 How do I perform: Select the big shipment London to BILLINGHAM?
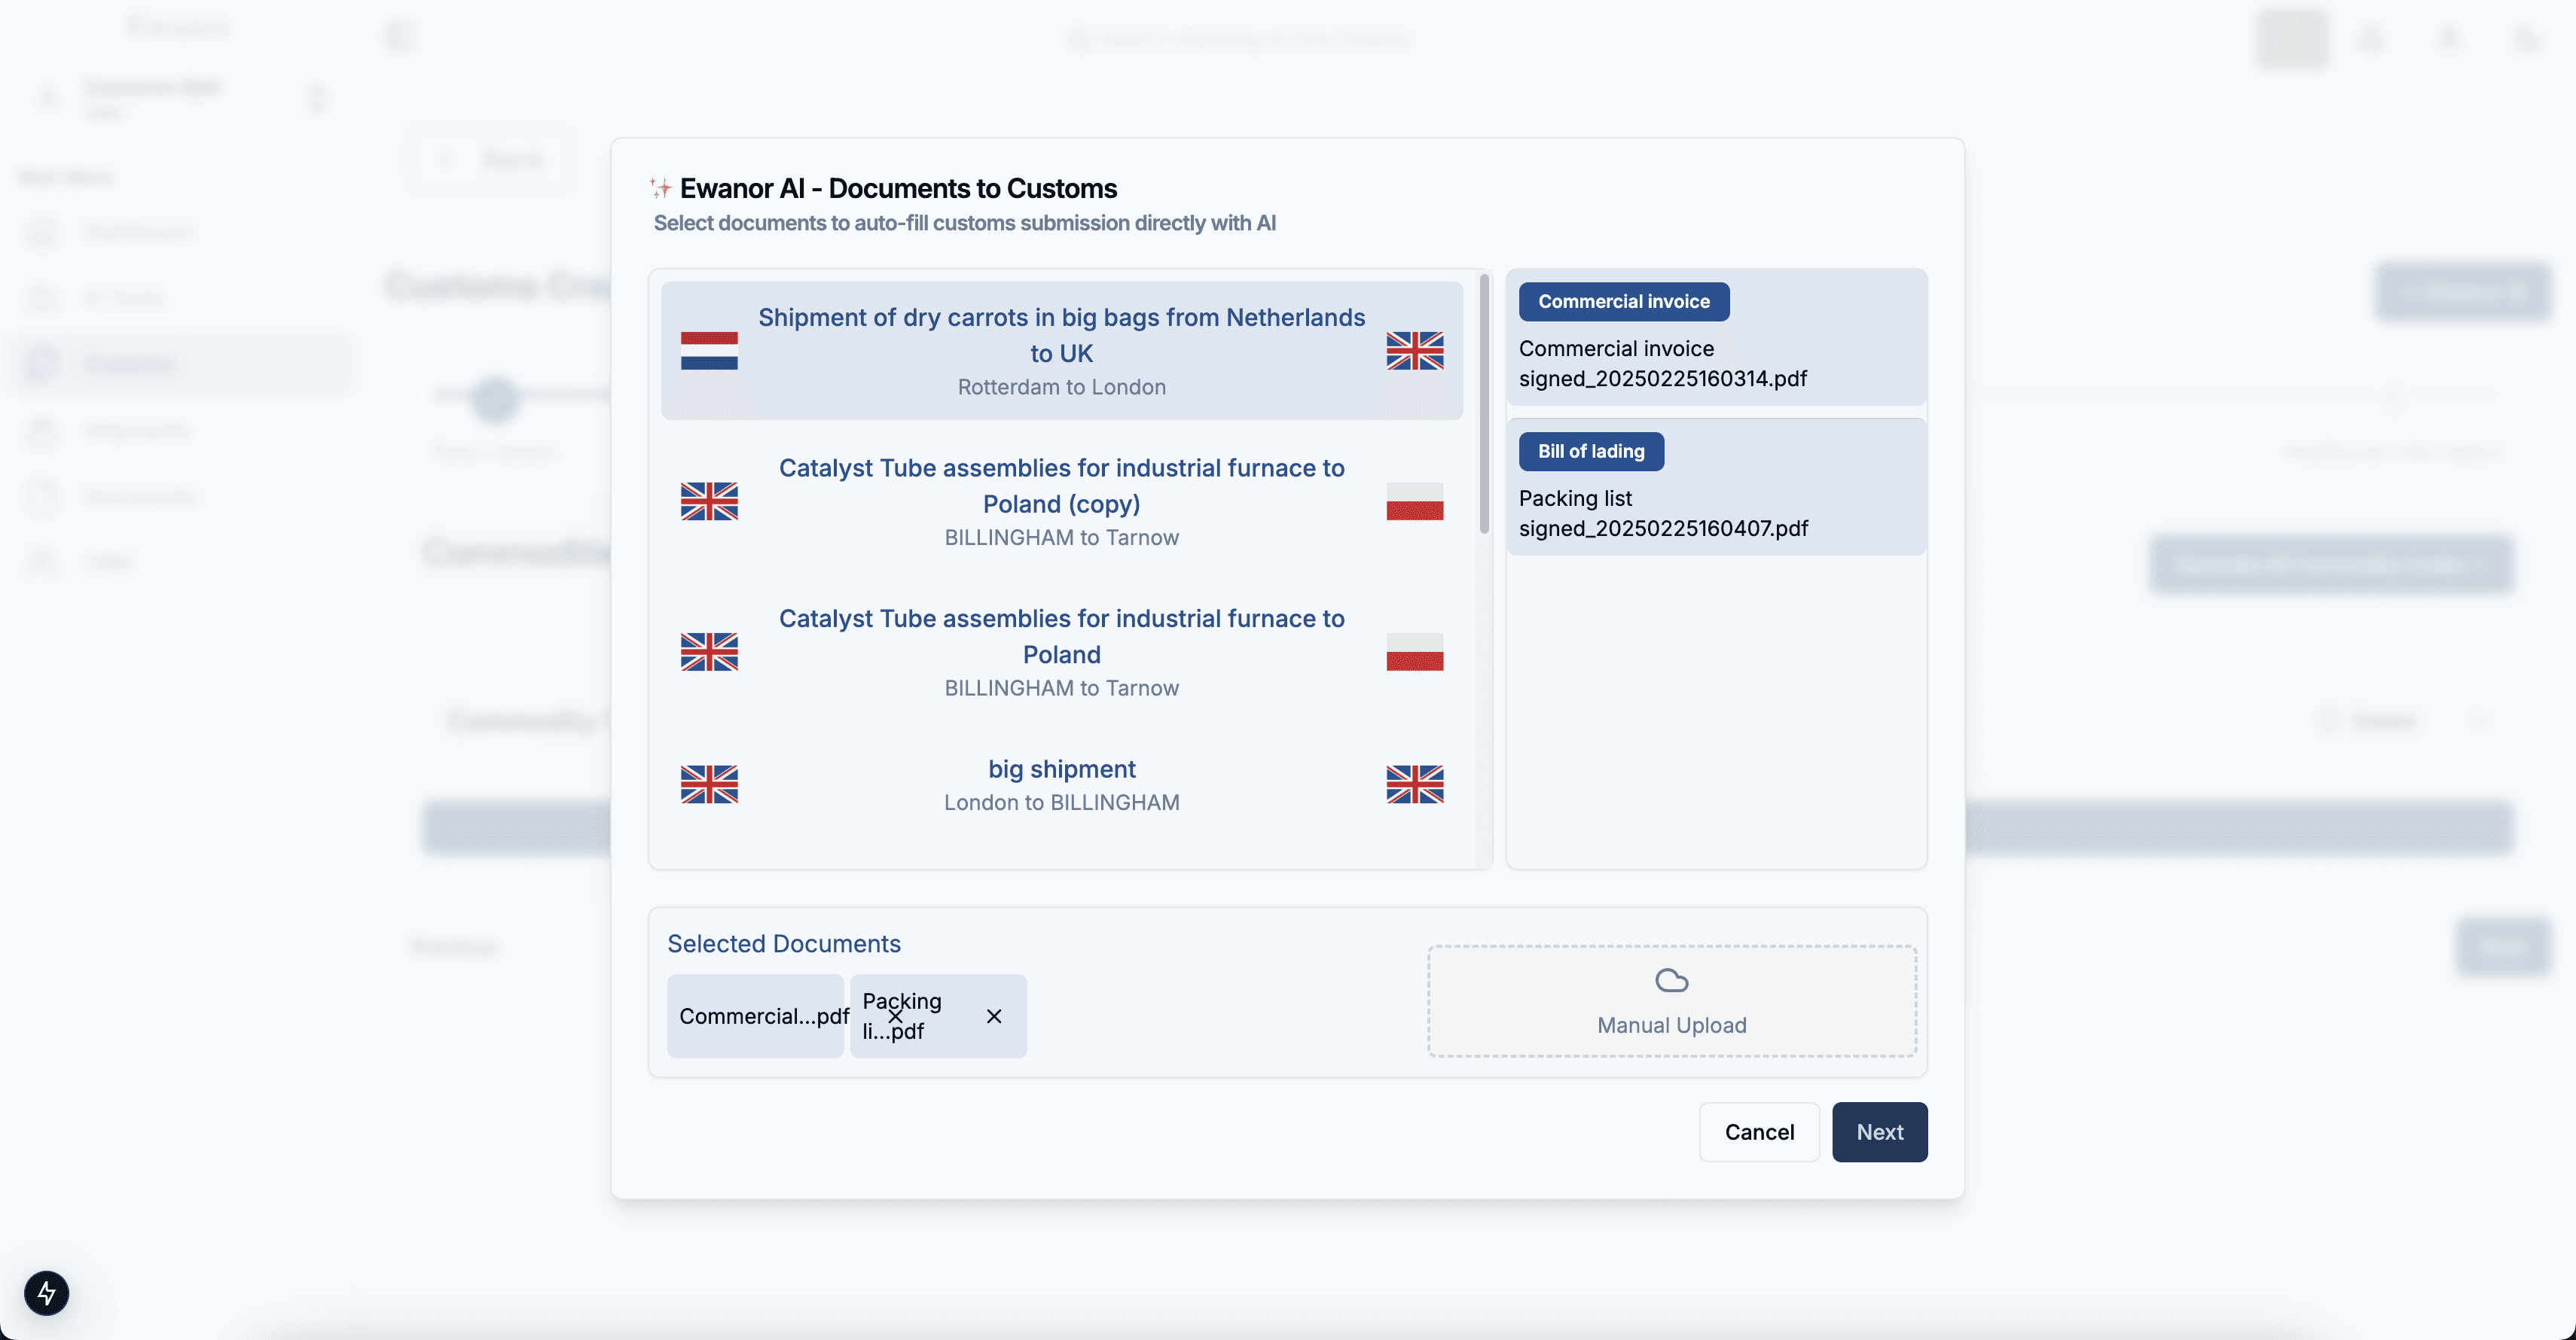pos(1061,784)
